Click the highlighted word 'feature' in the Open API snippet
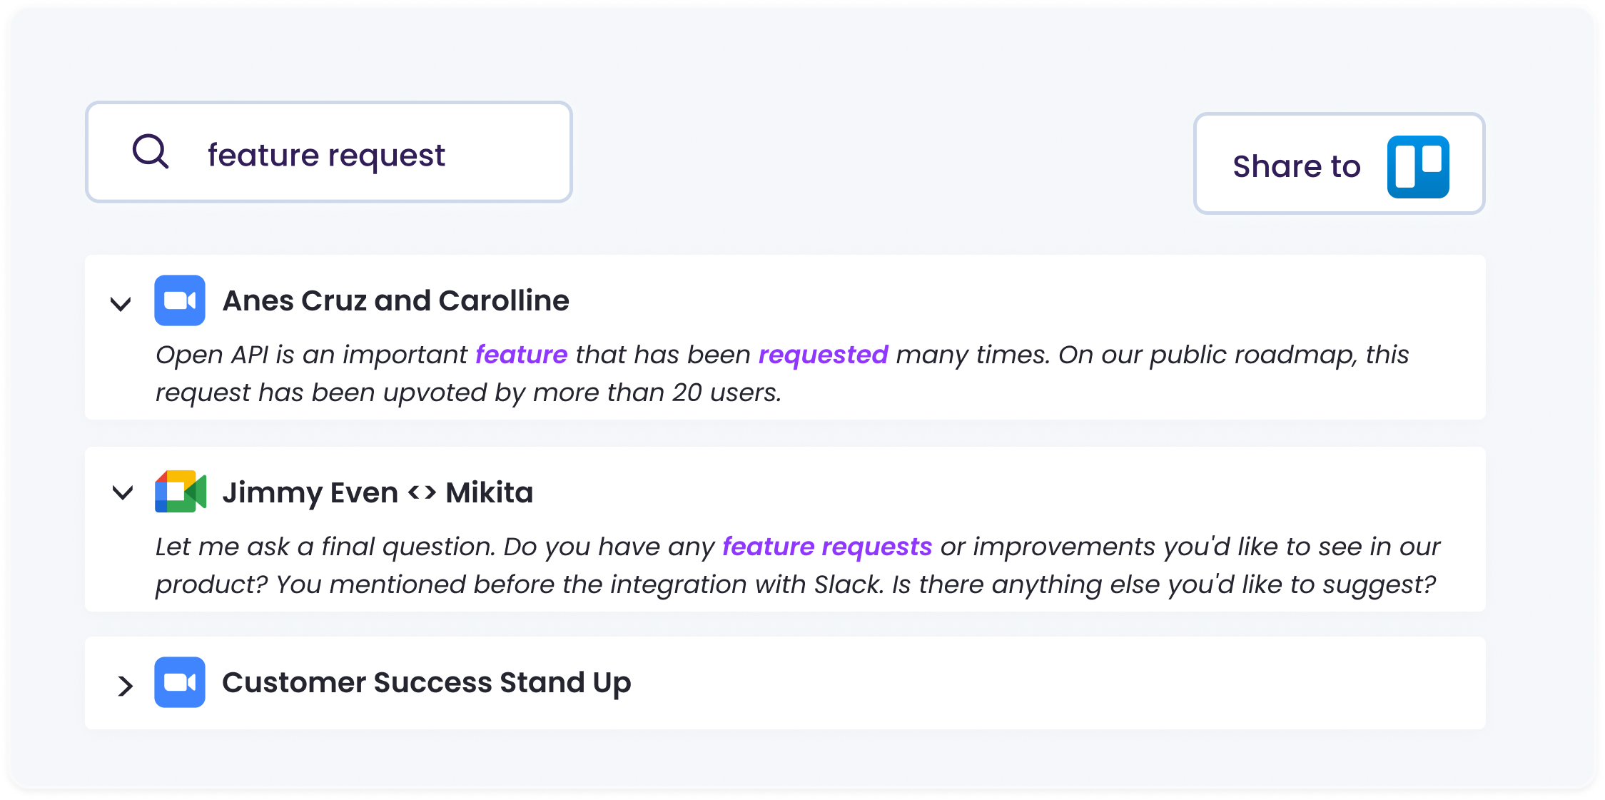Viewport: 1605px width, 800px height. click(521, 355)
